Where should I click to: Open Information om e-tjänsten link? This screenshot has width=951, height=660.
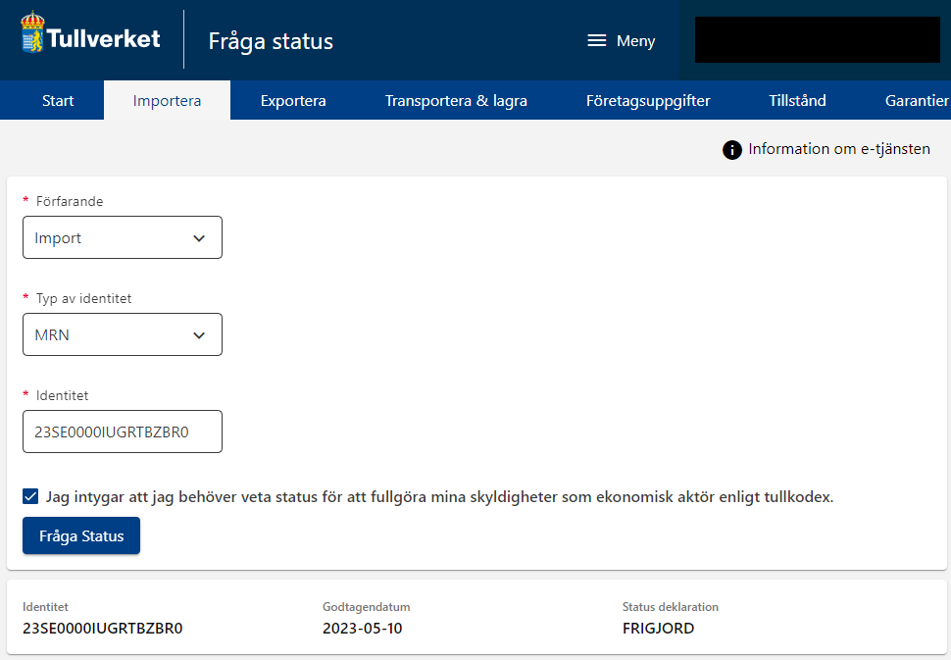[839, 149]
